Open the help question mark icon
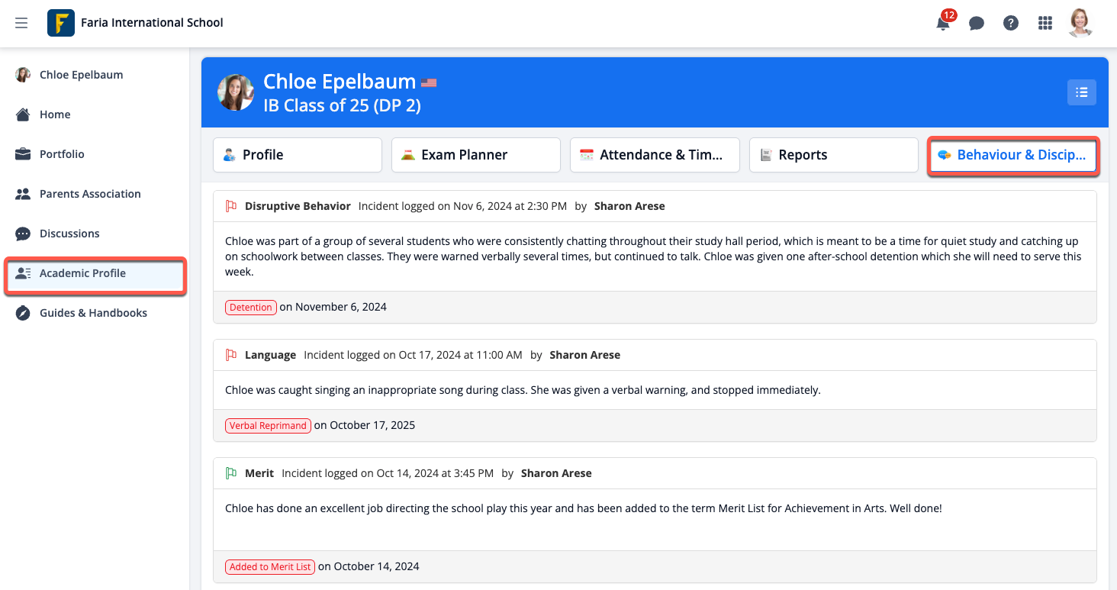Image resolution: width=1117 pixels, height=590 pixels. (x=1011, y=24)
